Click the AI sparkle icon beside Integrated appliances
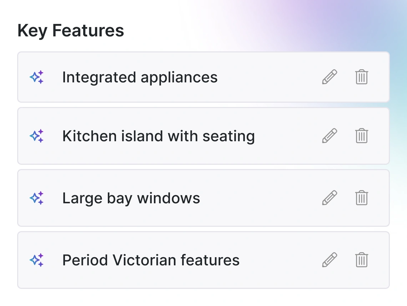 click(x=37, y=77)
